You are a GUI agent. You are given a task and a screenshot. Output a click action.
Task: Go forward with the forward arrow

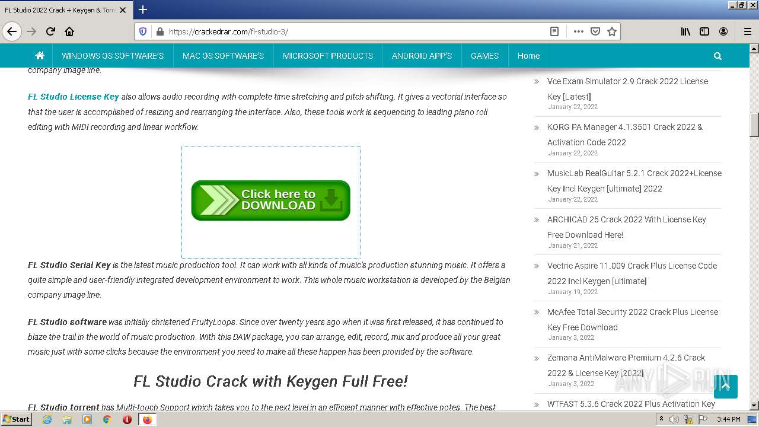[31, 31]
